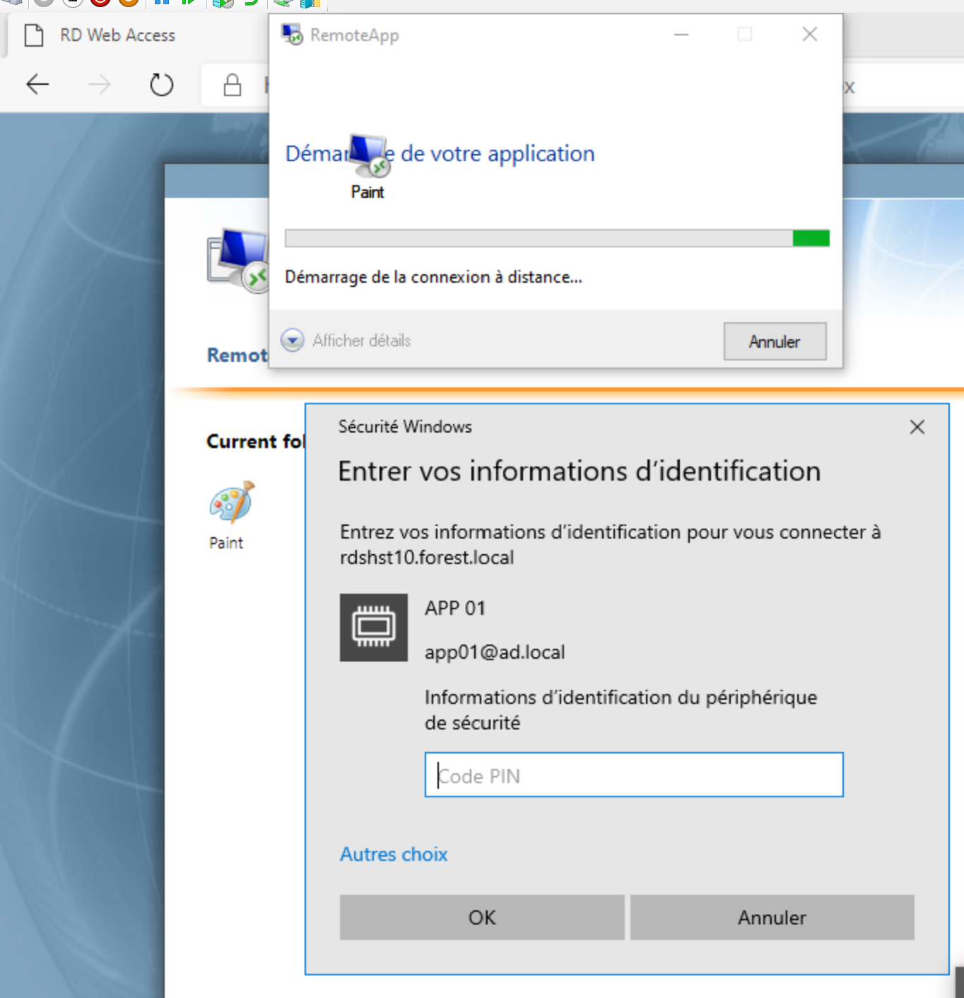The width and height of the screenshot is (964, 998).
Task: Reload the RD Web Access page
Action: pos(162,85)
